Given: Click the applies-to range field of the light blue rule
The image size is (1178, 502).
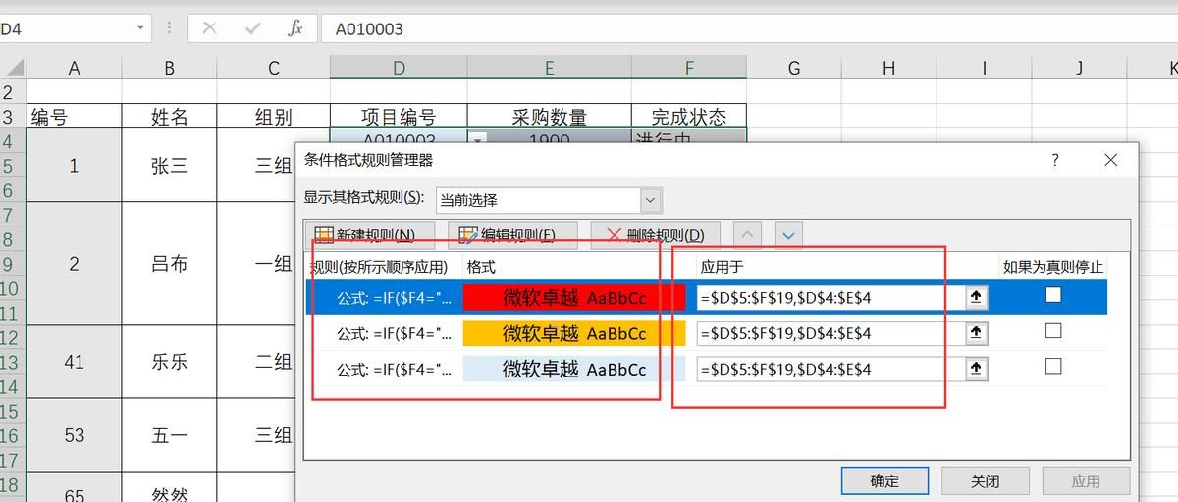Looking at the screenshot, I should click(830, 369).
